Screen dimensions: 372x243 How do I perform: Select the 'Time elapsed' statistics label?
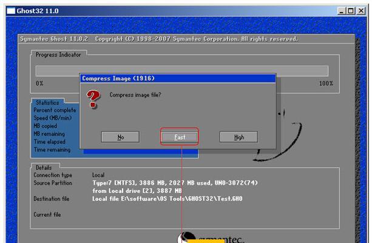(49, 142)
